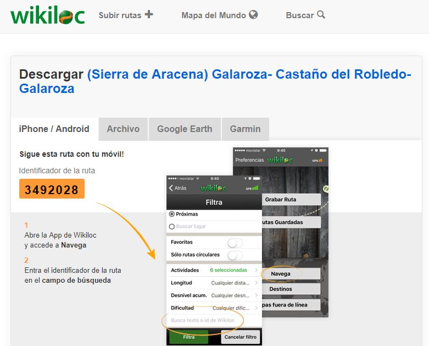Toggle the Favoritas switch
The image size is (429, 346).
coord(235,243)
